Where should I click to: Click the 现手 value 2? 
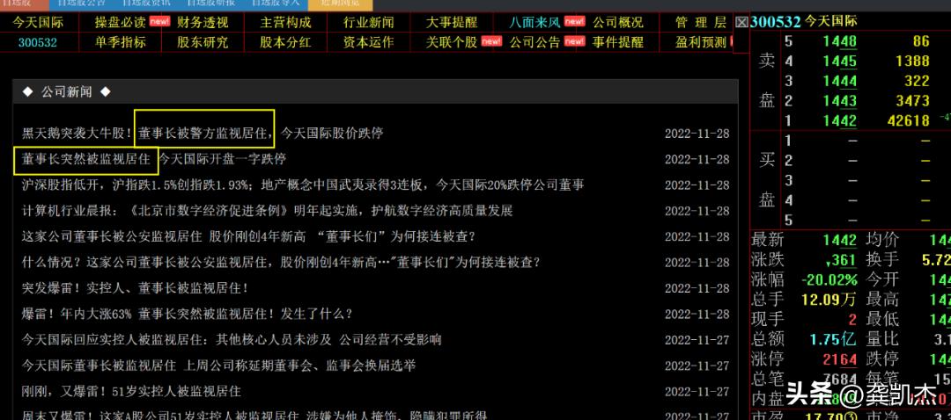tap(852, 318)
